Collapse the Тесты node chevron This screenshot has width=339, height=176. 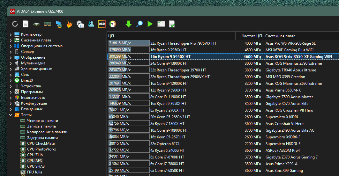pos(11,115)
